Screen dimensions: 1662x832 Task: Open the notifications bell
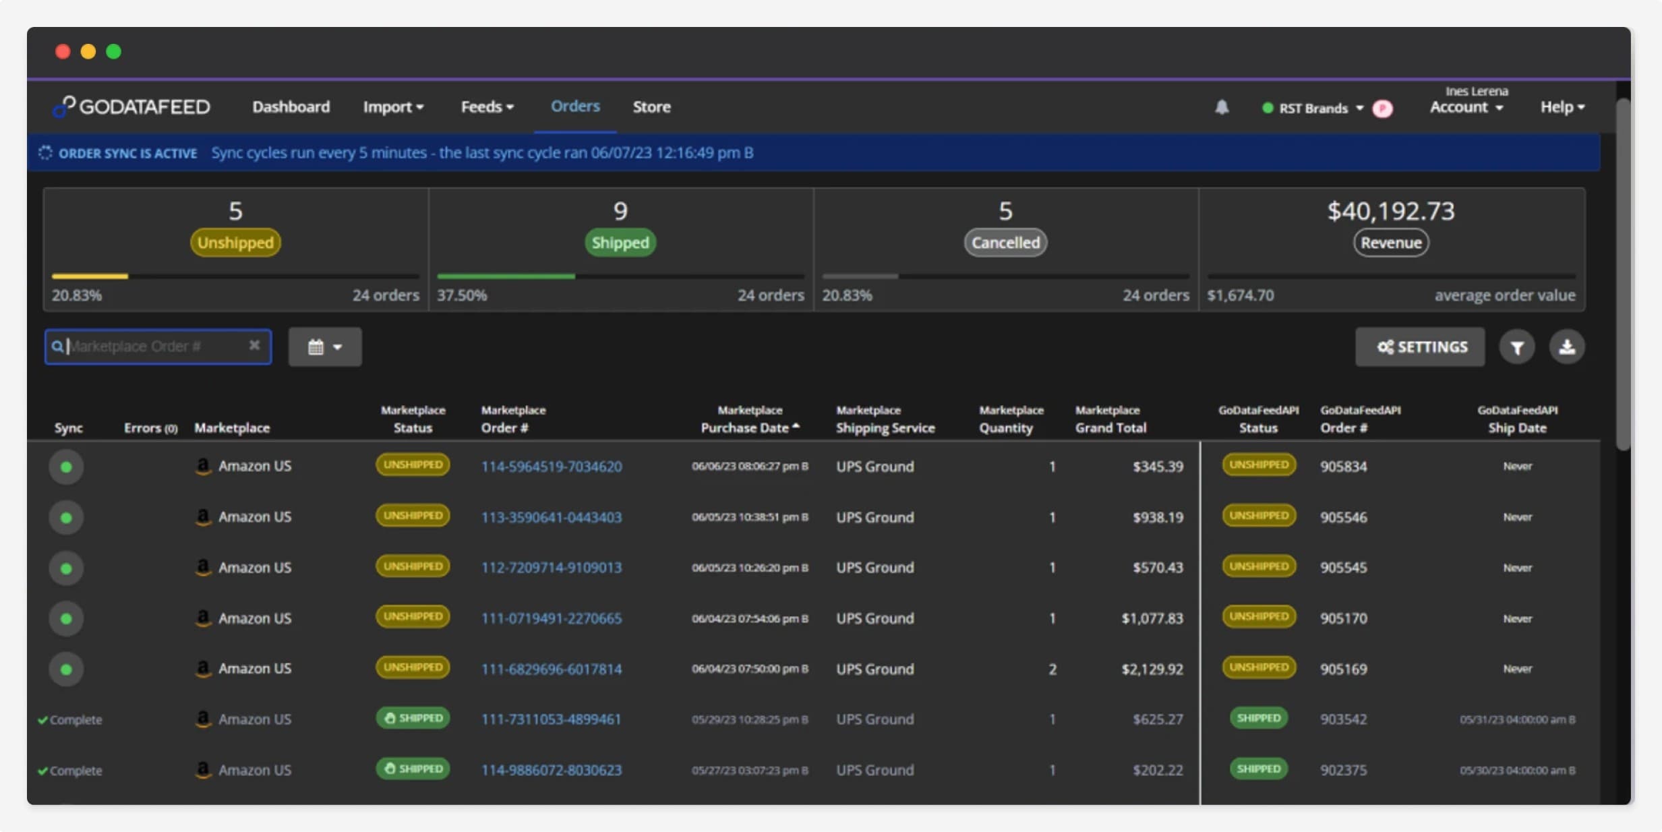1221,107
